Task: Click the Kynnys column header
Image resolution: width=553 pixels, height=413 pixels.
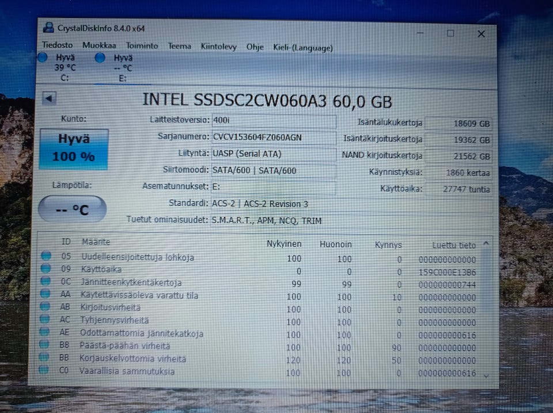Action: [388, 244]
